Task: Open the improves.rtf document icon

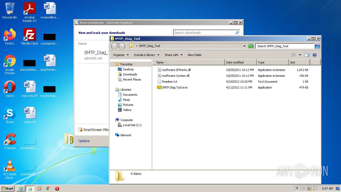Action: 30,89
